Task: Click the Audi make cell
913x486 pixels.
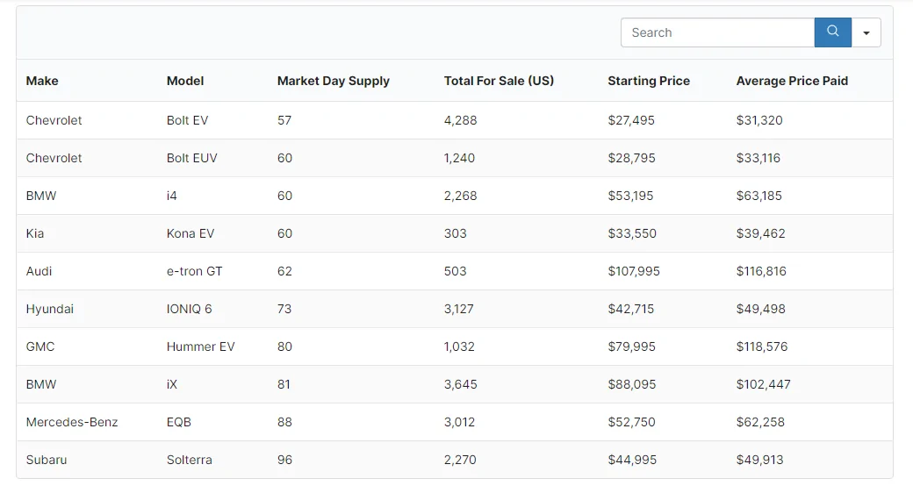Action: 39,271
